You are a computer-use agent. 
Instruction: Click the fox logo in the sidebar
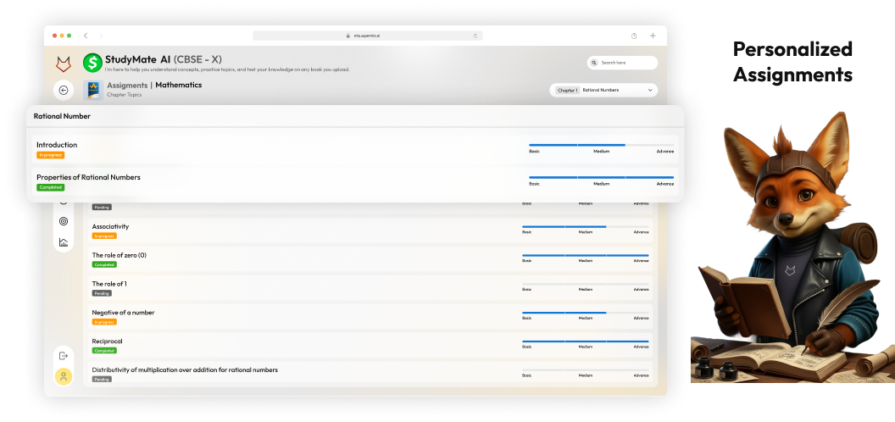64,64
